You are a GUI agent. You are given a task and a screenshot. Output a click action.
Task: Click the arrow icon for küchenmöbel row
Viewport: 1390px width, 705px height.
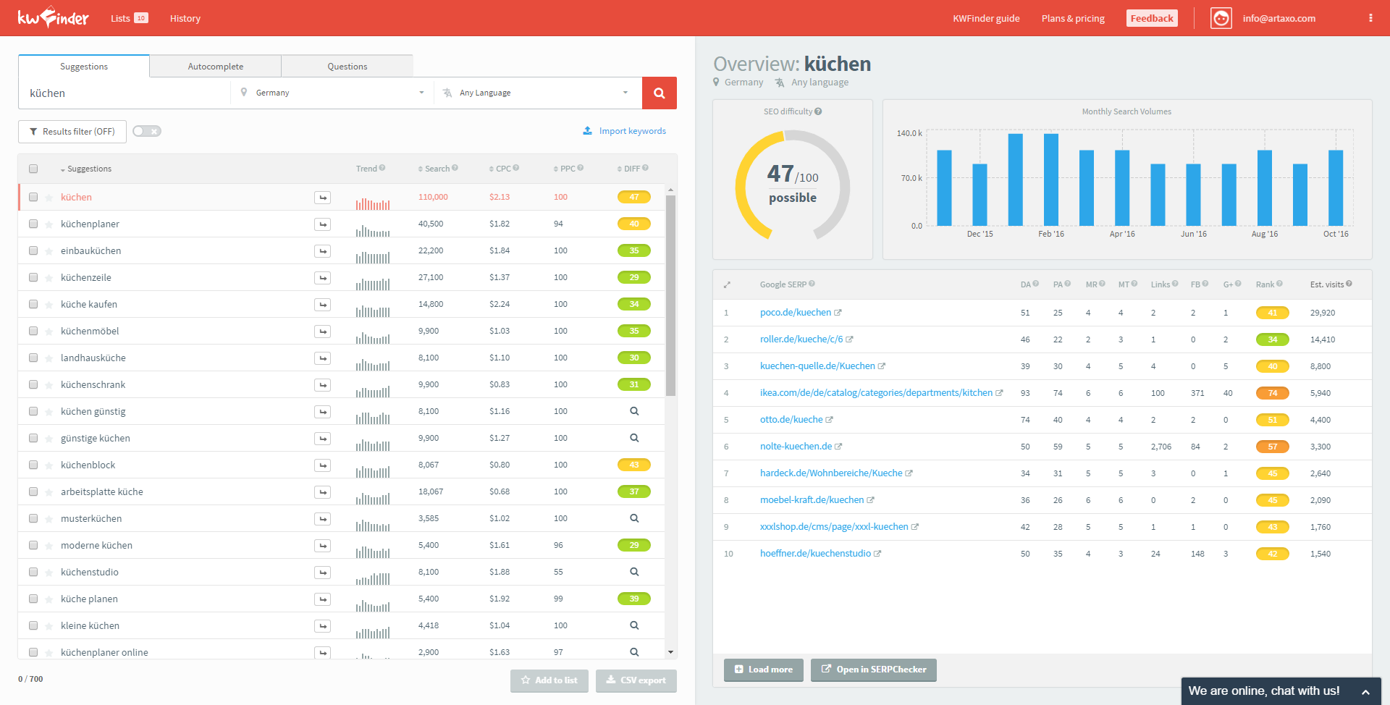322,332
